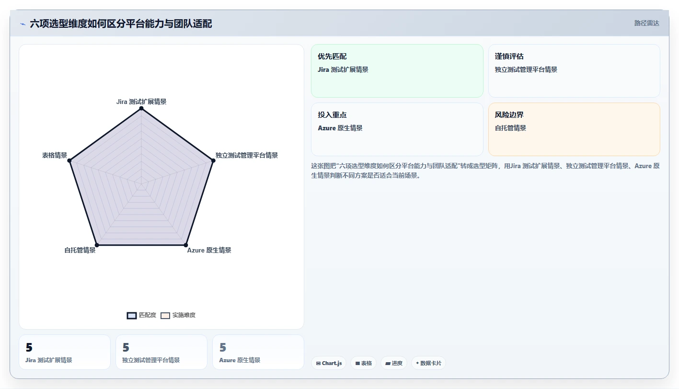Click the Azure 原生情景 stat card showing 5
Screen dimensions: 679x389
258,352
